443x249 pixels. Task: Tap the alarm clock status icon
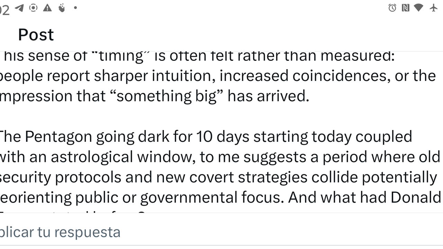coord(392,8)
